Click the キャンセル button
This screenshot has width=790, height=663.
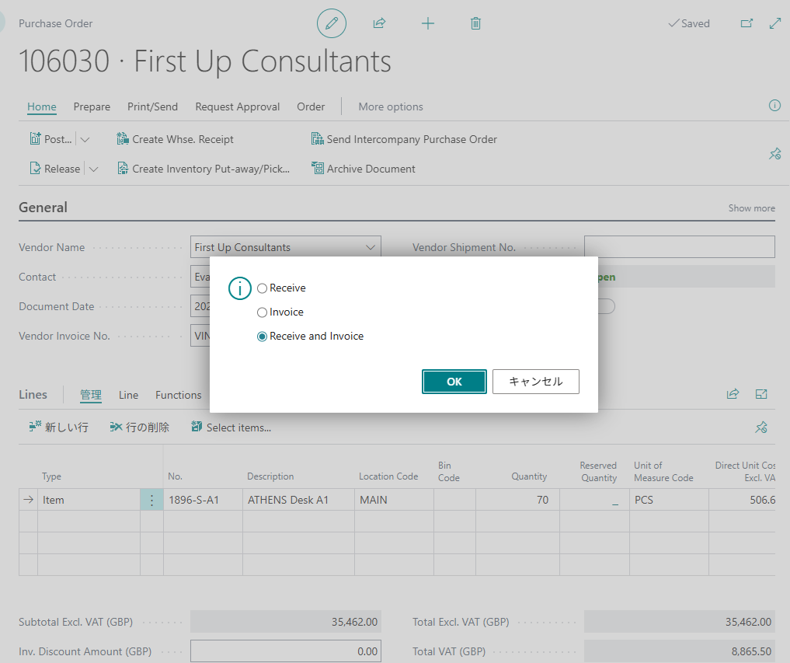(535, 381)
